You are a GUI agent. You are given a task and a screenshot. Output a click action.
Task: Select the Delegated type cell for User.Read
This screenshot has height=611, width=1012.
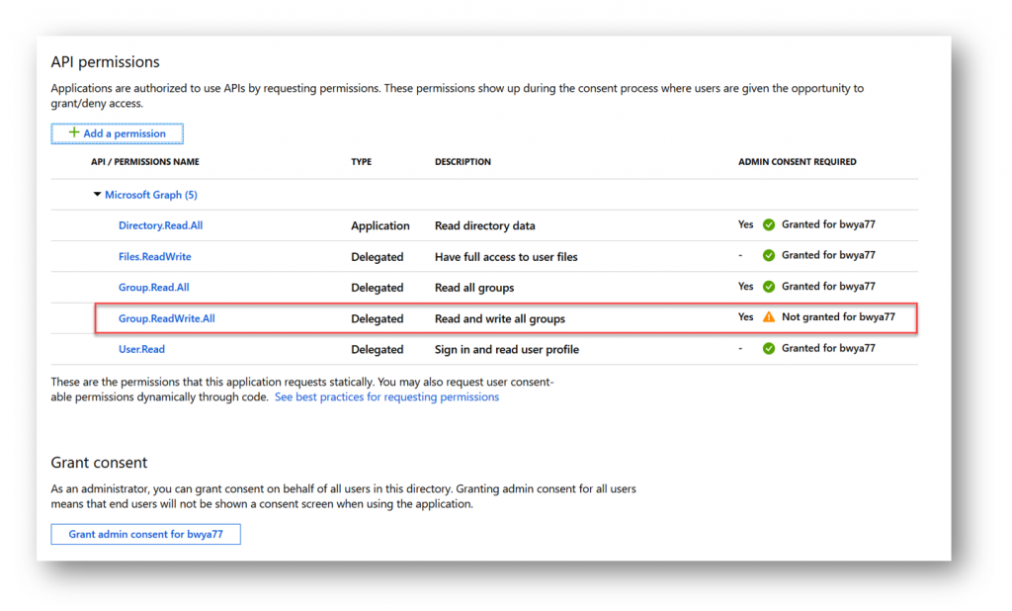(377, 349)
